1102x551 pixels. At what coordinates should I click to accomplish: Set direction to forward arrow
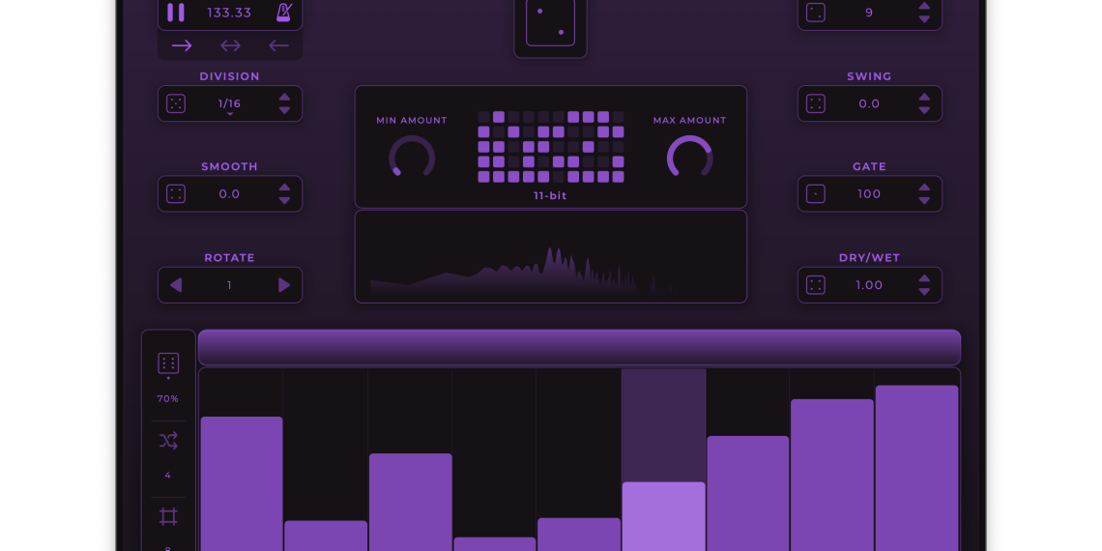click(x=182, y=45)
